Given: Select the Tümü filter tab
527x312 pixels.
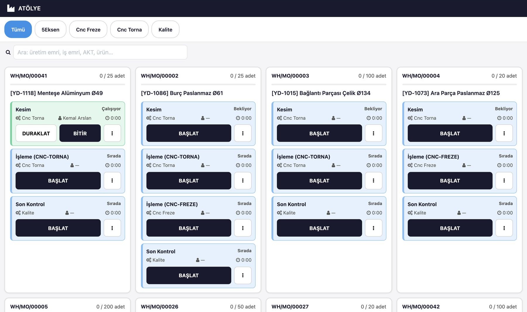Looking at the screenshot, I should coord(18,29).
